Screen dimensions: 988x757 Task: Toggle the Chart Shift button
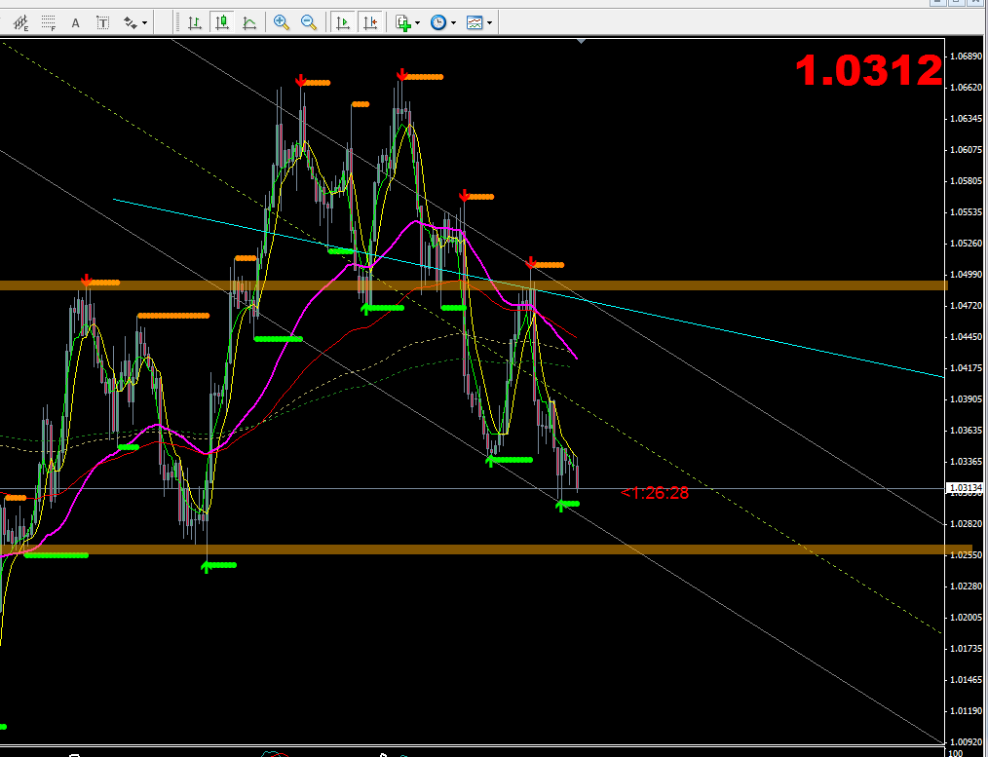[369, 22]
